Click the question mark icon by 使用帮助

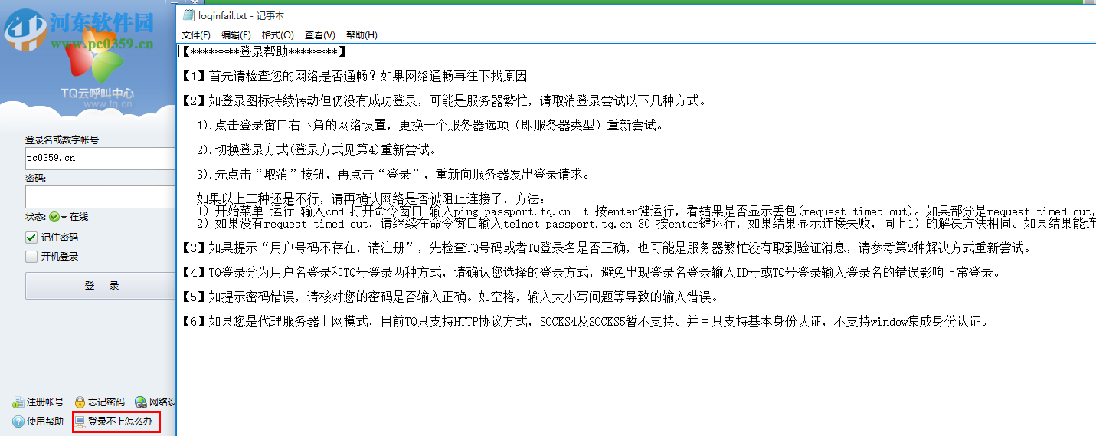click(x=18, y=421)
